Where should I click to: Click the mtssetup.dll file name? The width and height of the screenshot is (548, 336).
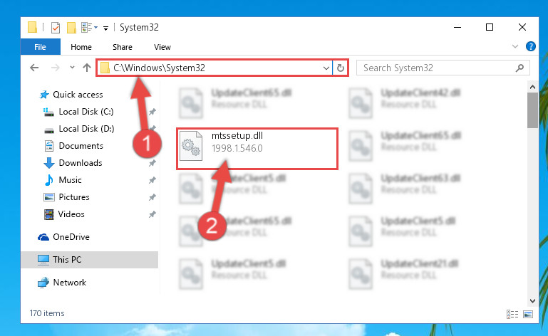coord(237,136)
